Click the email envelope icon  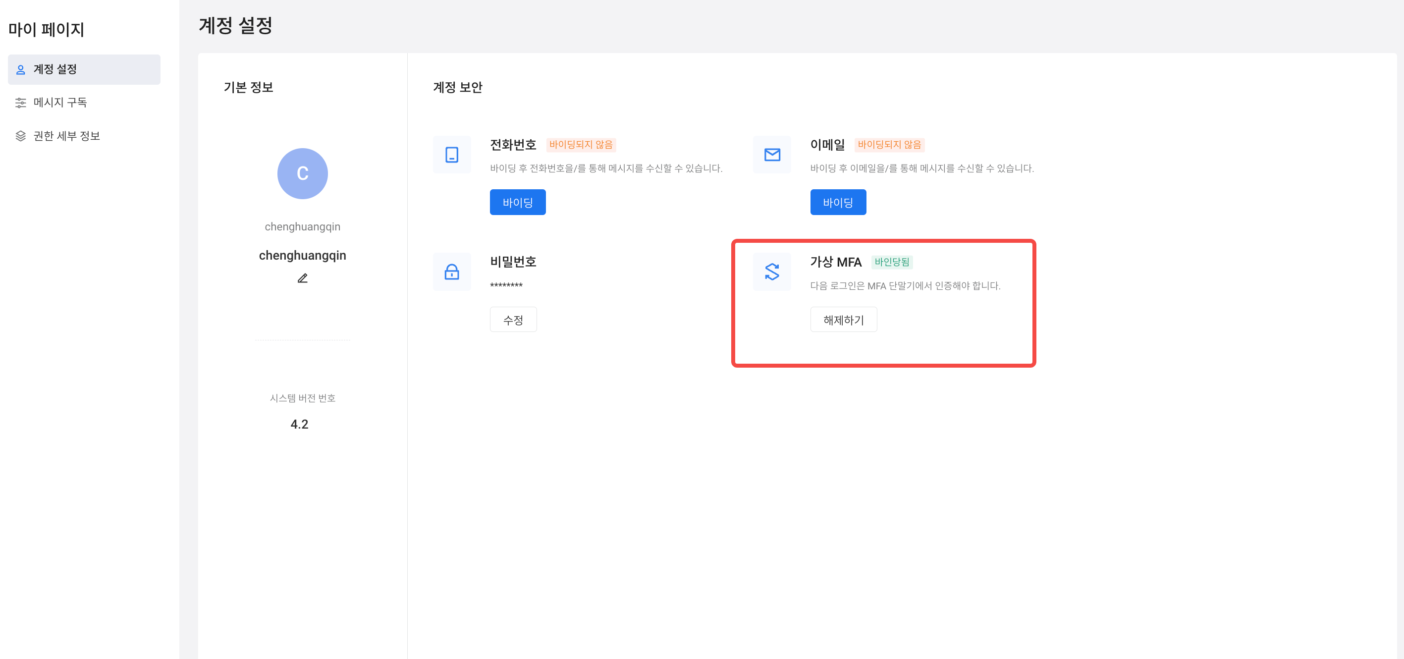(772, 155)
